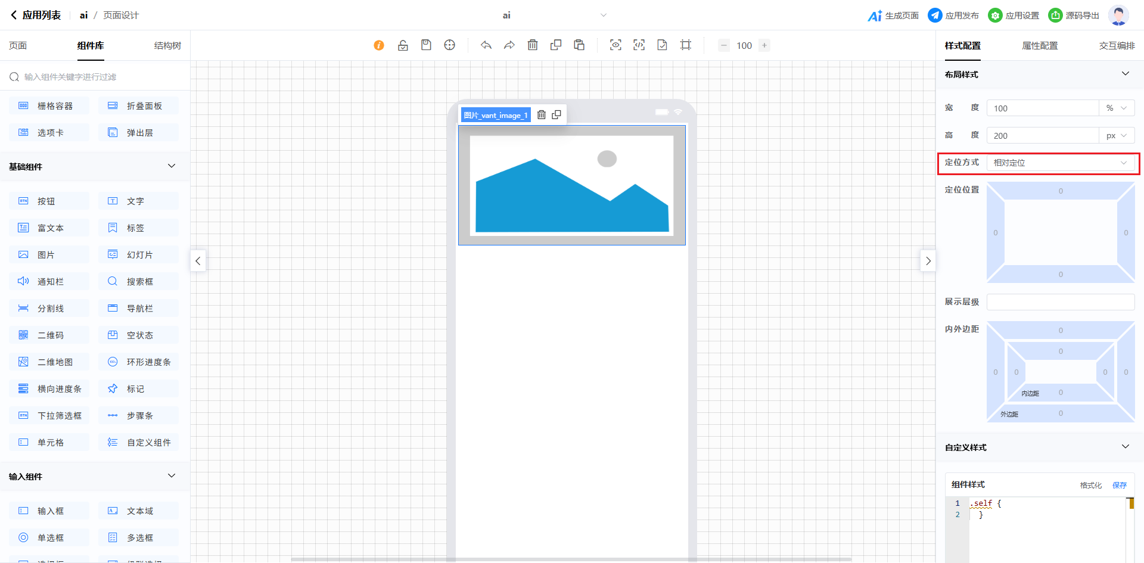This screenshot has width=1144, height=563.
Task: Open the width unit % dropdown
Action: [1116, 108]
